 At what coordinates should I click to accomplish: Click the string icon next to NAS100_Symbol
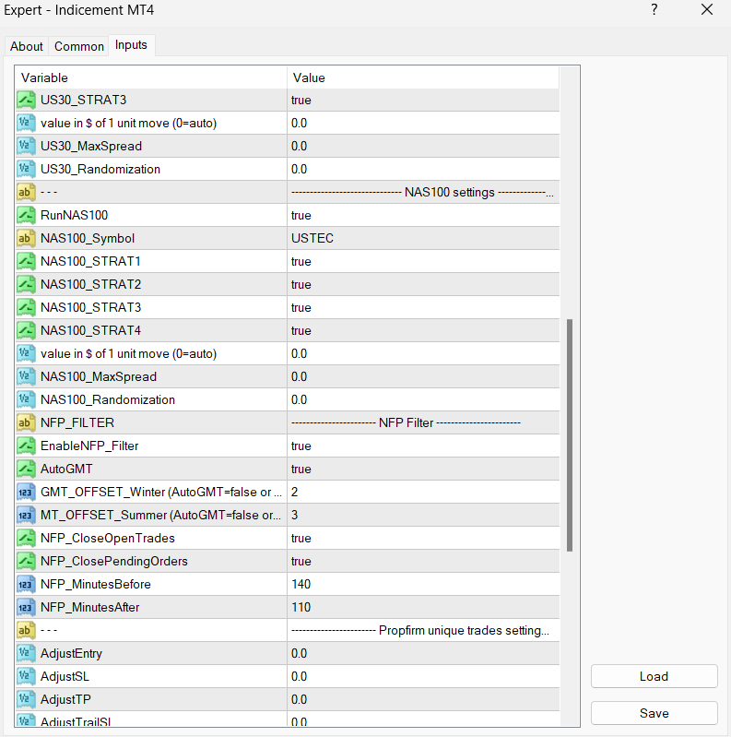(27, 238)
